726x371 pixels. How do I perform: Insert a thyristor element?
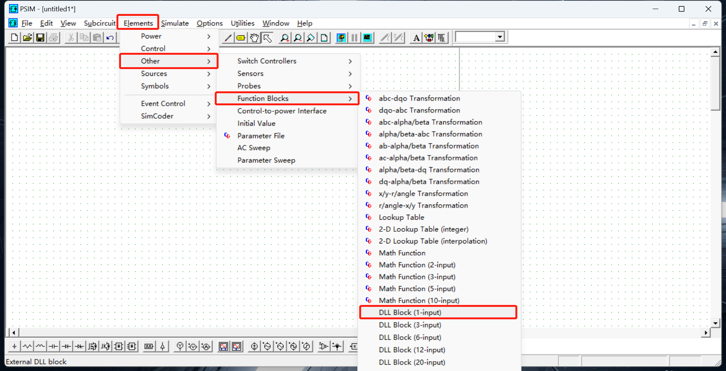point(79,346)
